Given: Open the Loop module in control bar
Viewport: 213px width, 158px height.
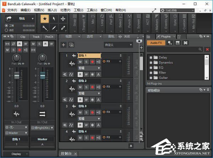Looking at the screenshot, I should 102,23.
